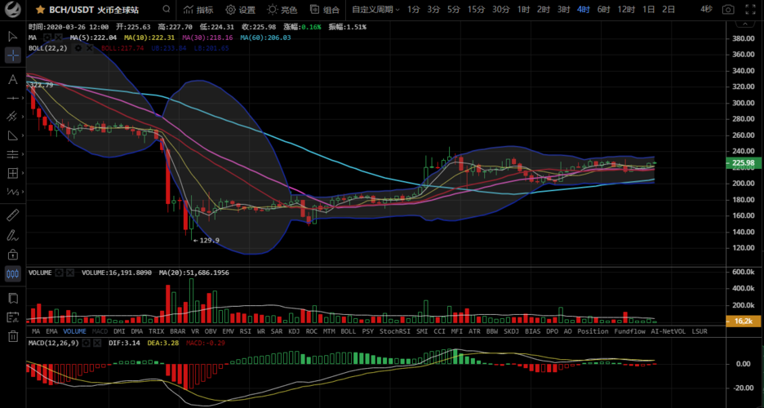
Task: Toggle the KDJ indicator tab
Action: [294, 331]
